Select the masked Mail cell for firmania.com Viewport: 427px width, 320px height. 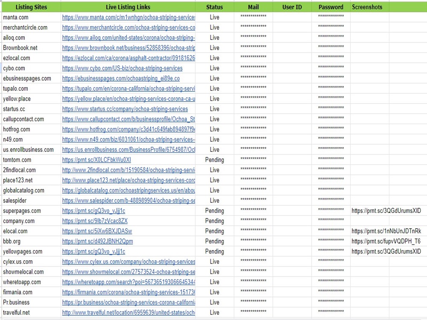click(253, 292)
